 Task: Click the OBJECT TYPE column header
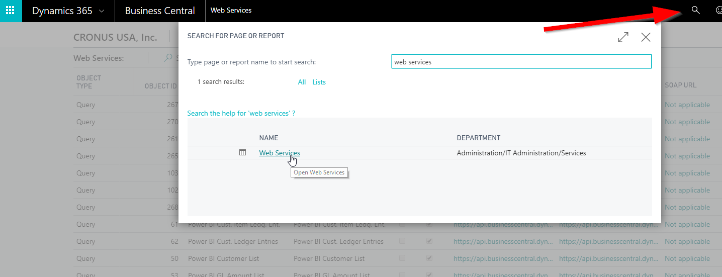[x=89, y=82]
